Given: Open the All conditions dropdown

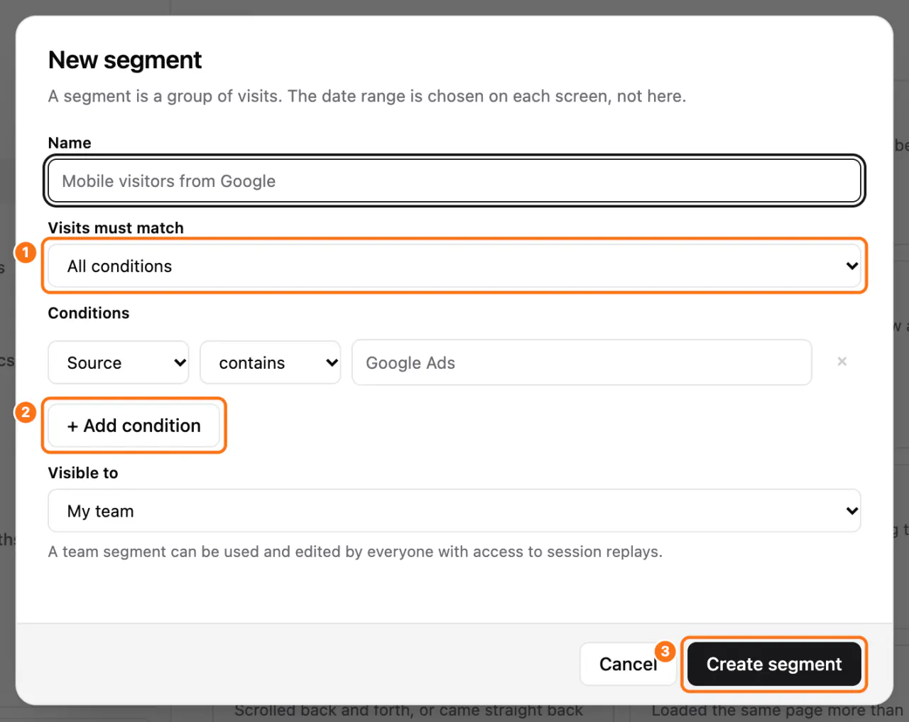Looking at the screenshot, I should pos(454,266).
